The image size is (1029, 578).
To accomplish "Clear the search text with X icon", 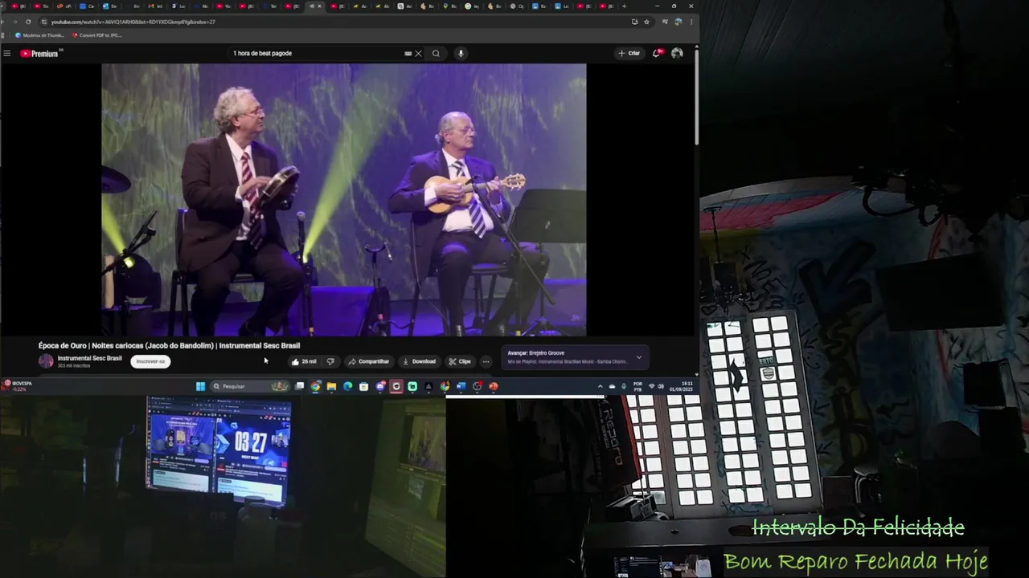I will click(418, 54).
